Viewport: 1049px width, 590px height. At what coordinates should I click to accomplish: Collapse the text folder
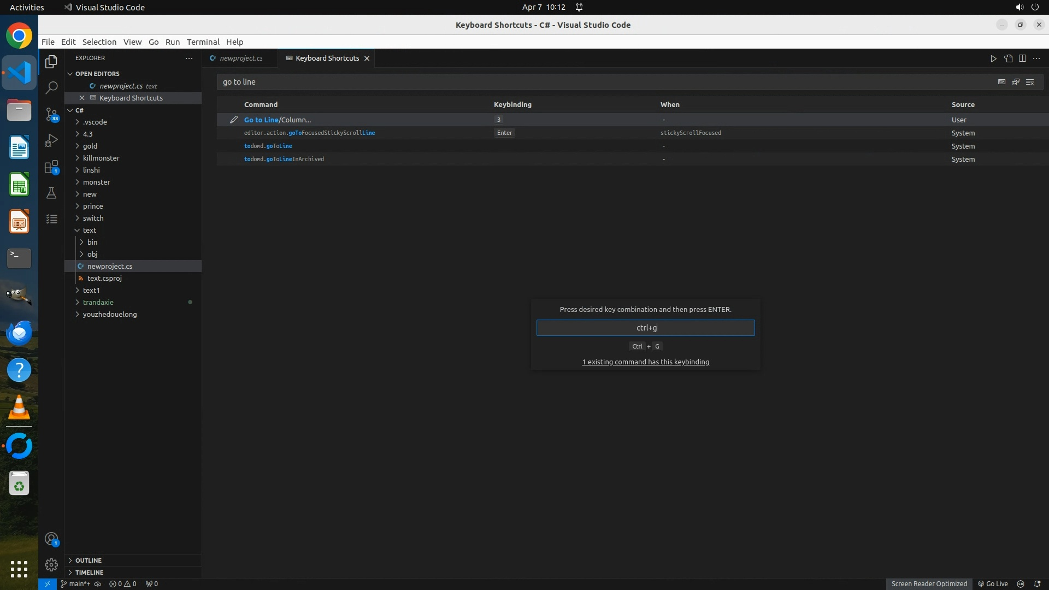(89, 230)
